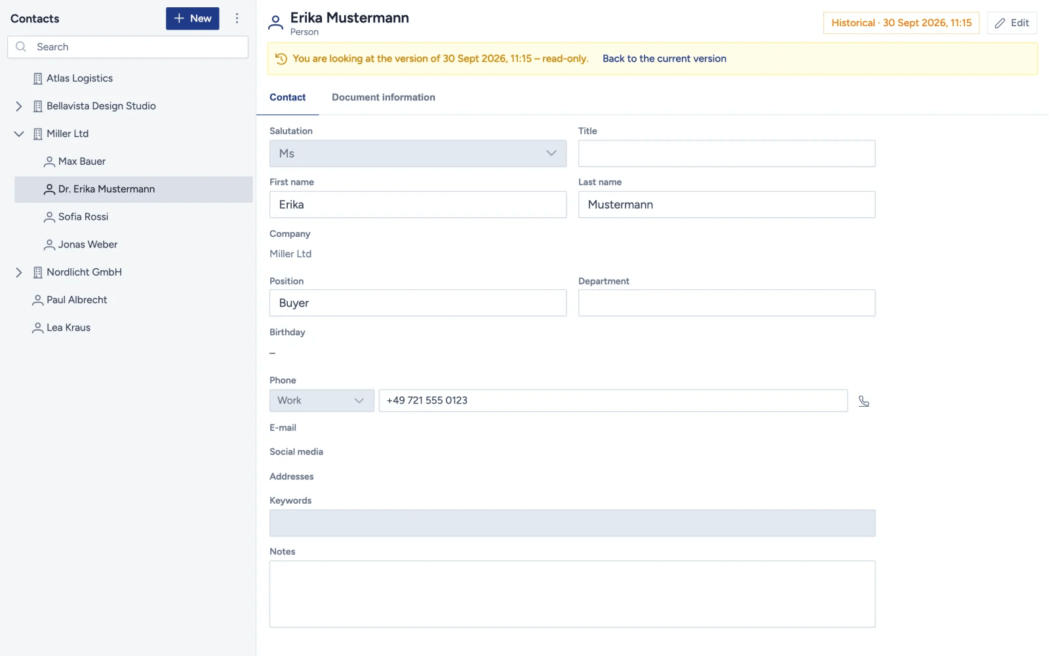The image size is (1049, 656).
Task: Click the person icon next to Jonas Weber
Action: 49,245
